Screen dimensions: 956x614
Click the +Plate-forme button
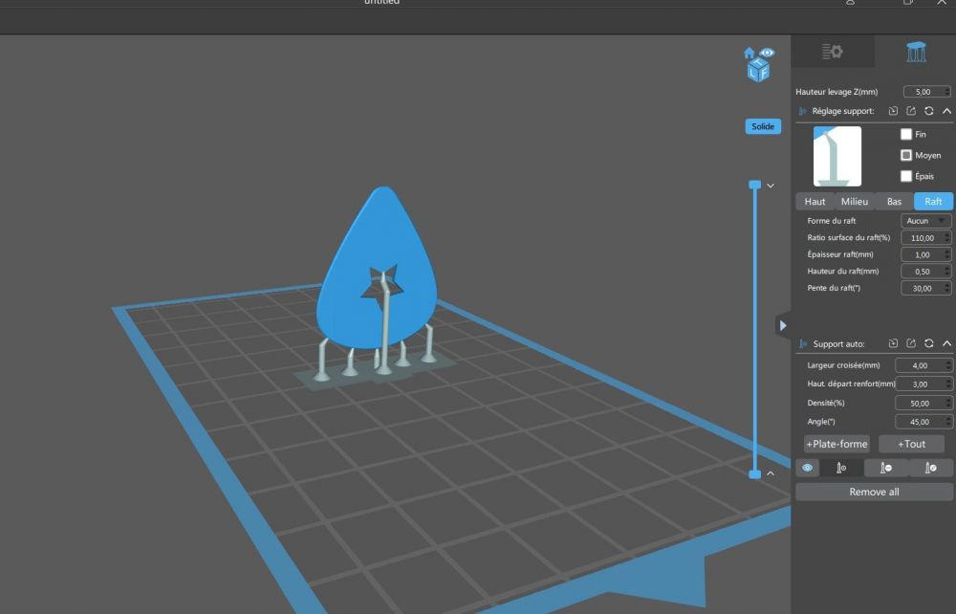click(x=836, y=444)
